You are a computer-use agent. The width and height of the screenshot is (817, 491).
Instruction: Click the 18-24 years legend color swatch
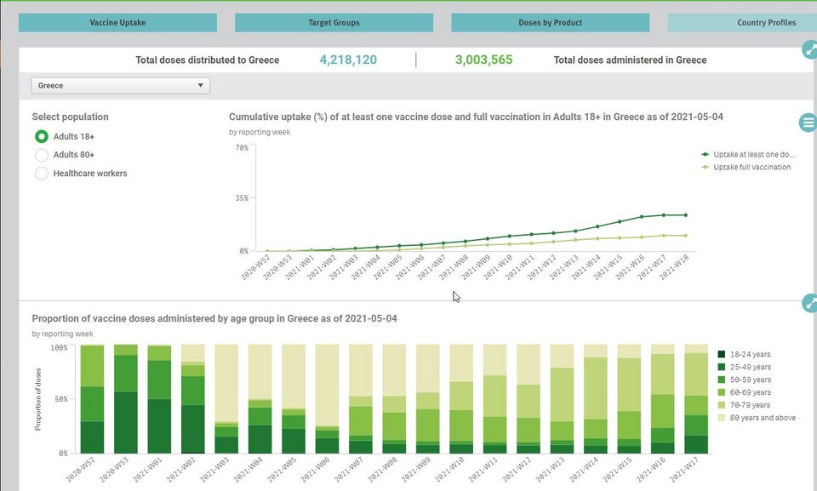coord(722,354)
